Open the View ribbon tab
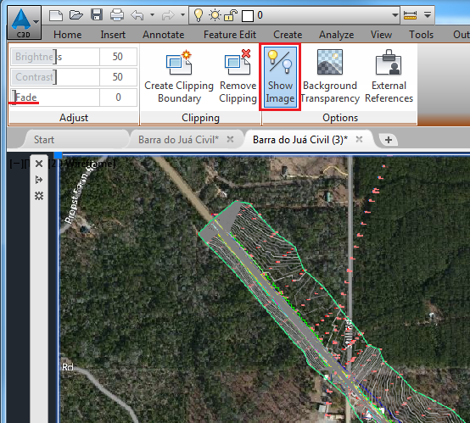Screen dimensions: 470x423 [381, 35]
